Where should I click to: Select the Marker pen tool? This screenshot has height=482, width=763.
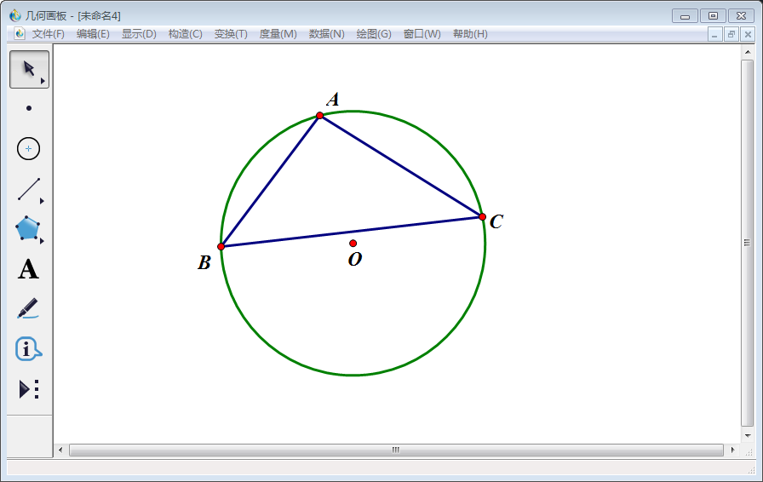[x=28, y=308]
